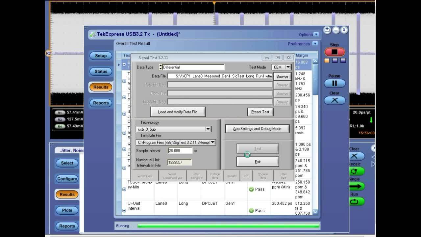Pause the running TekExpress test
The height and width of the screenshot is (237, 421).
tap(334, 83)
